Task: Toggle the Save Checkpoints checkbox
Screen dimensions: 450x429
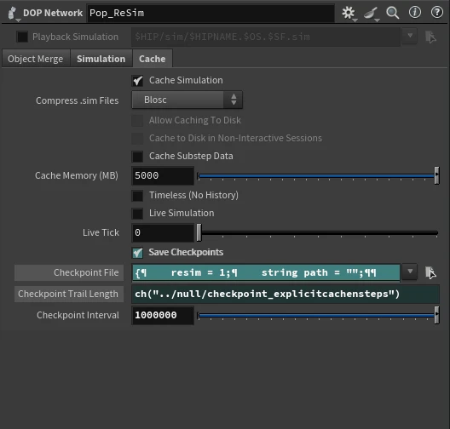Action: [137, 253]
